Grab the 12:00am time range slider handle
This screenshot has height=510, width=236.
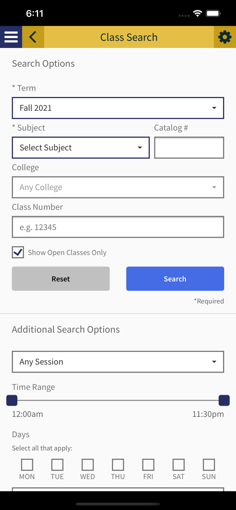pos(12,401)
